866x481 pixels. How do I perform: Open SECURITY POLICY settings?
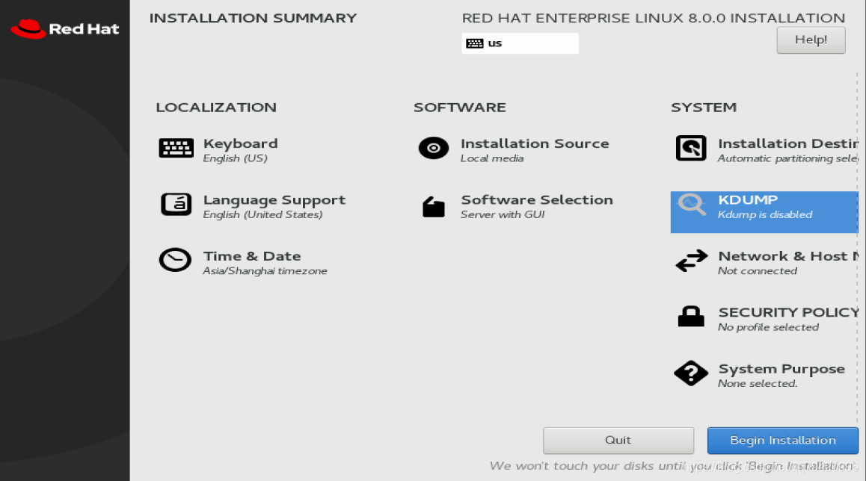click(x=788, y=312)
